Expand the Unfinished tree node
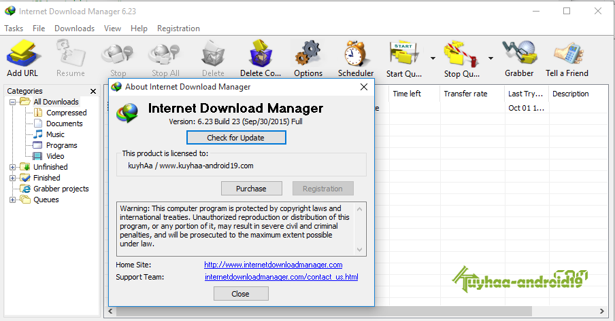 [12, 167]
